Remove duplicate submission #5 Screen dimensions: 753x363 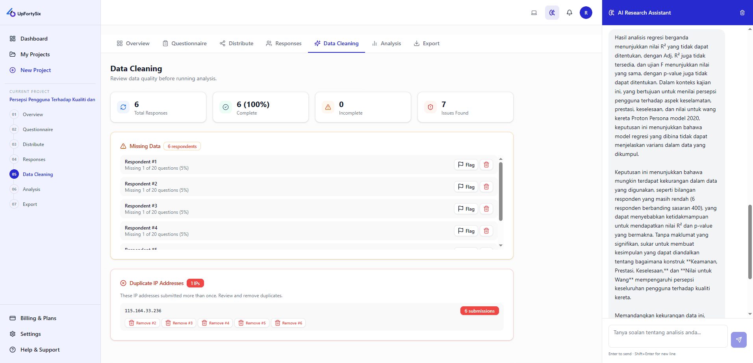click(x=252, y=323)
